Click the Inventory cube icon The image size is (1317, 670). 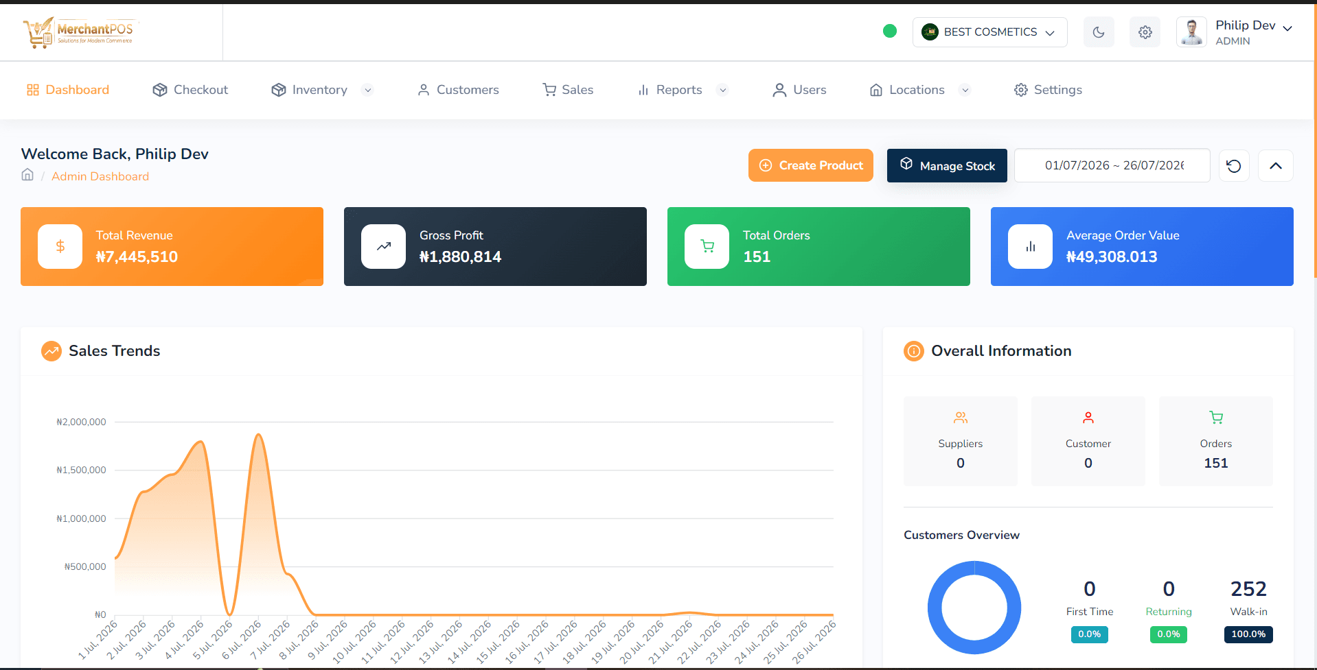click(x=278, y=90)
